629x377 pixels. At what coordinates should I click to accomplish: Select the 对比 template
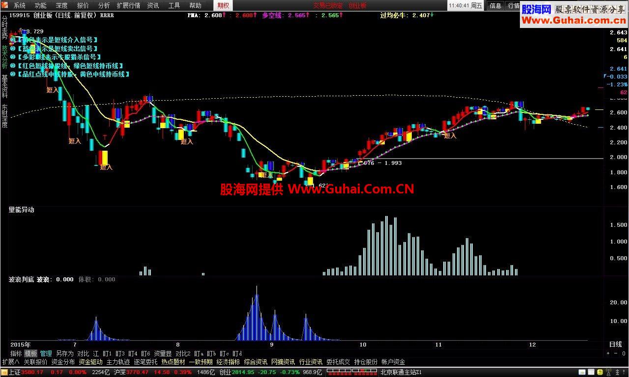[83, 353]
